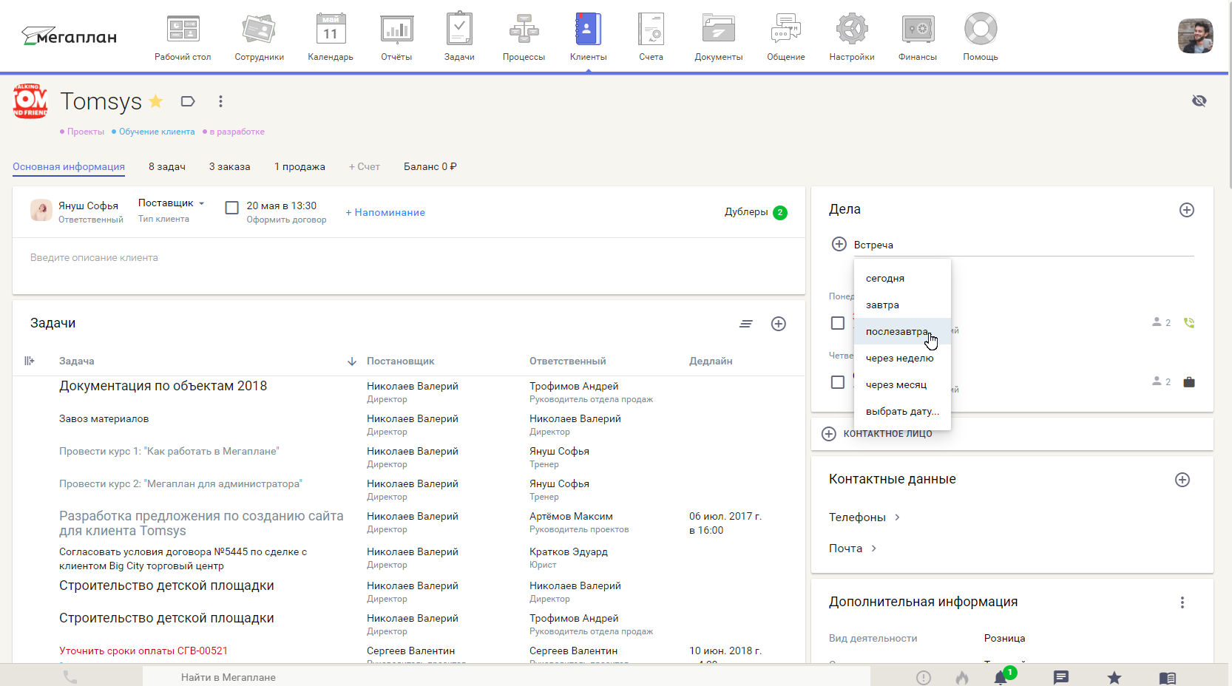Sort tasks by Задача column arrow
The image size is (1232, 686).
[352, 361]
